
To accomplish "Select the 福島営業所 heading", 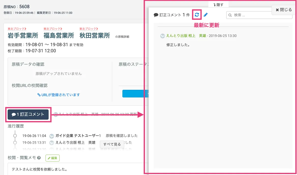I will pos(59,35).
